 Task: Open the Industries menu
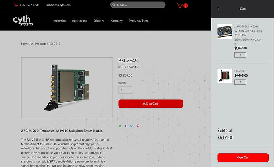pos(59,21)
